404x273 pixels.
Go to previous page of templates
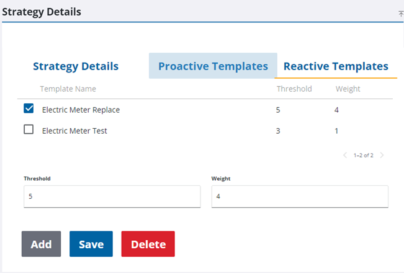coord(345,155)
